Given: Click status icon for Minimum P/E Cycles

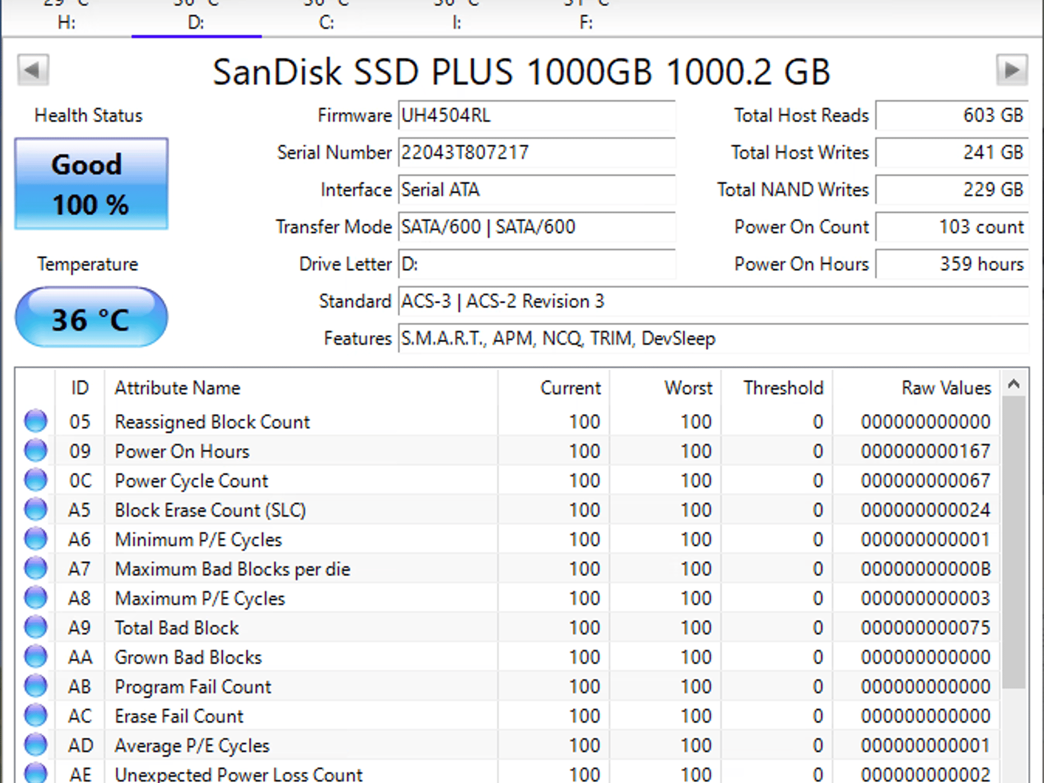Looking at the screenshot, I should click(x=36, y=539).
